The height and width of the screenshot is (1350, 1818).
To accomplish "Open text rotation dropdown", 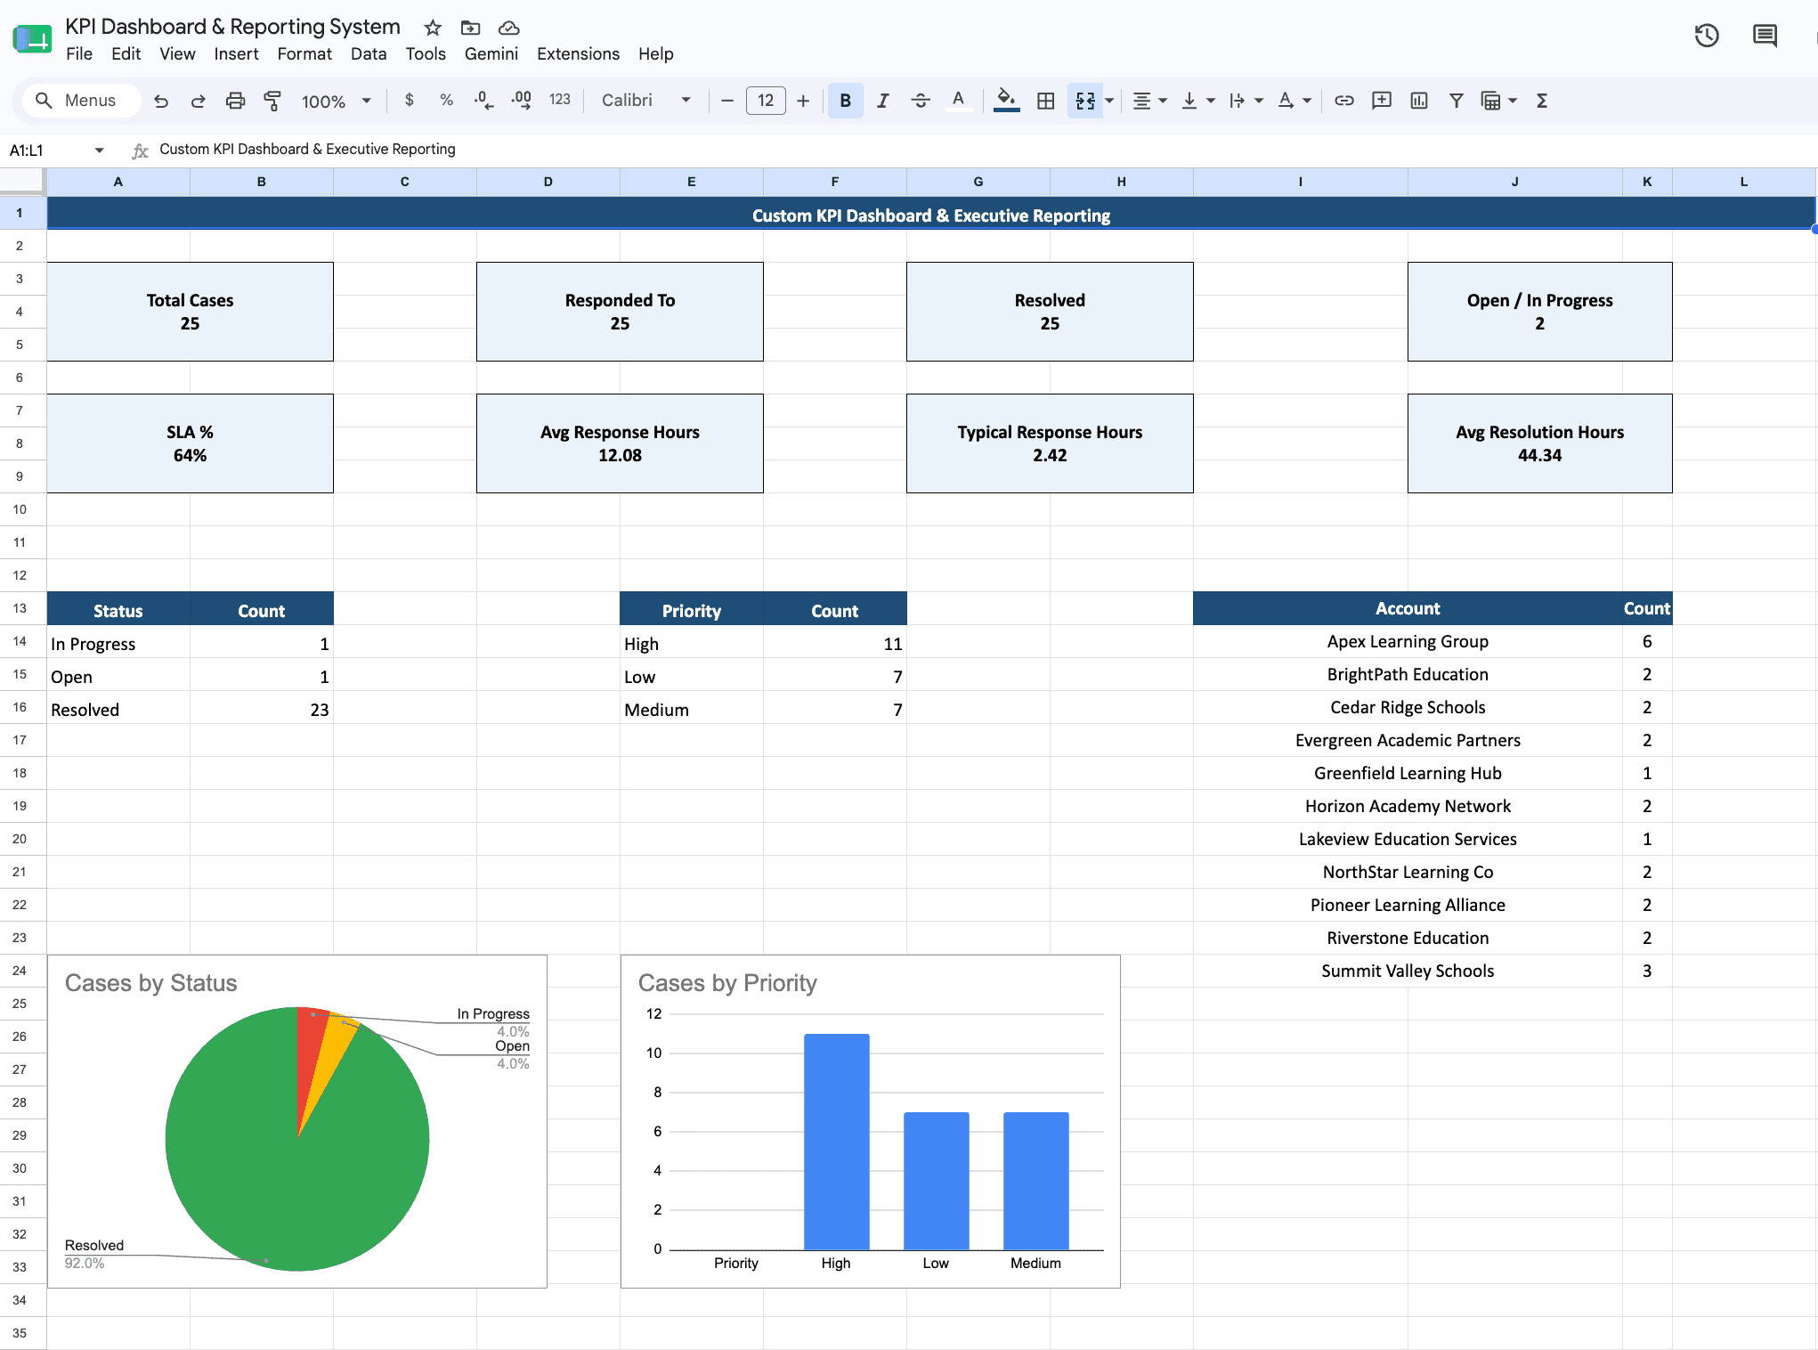I will [x=1294, y=101].
